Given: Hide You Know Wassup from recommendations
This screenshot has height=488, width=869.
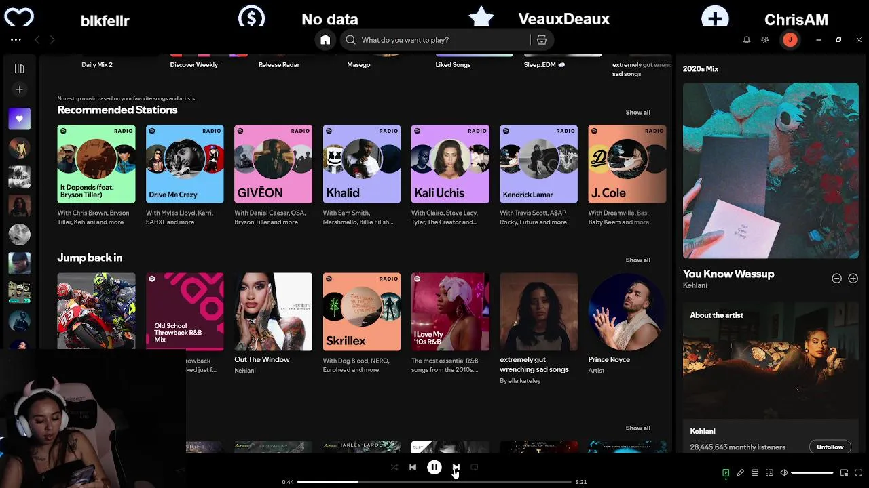Looking at the screenshot, I should [837, 279].
